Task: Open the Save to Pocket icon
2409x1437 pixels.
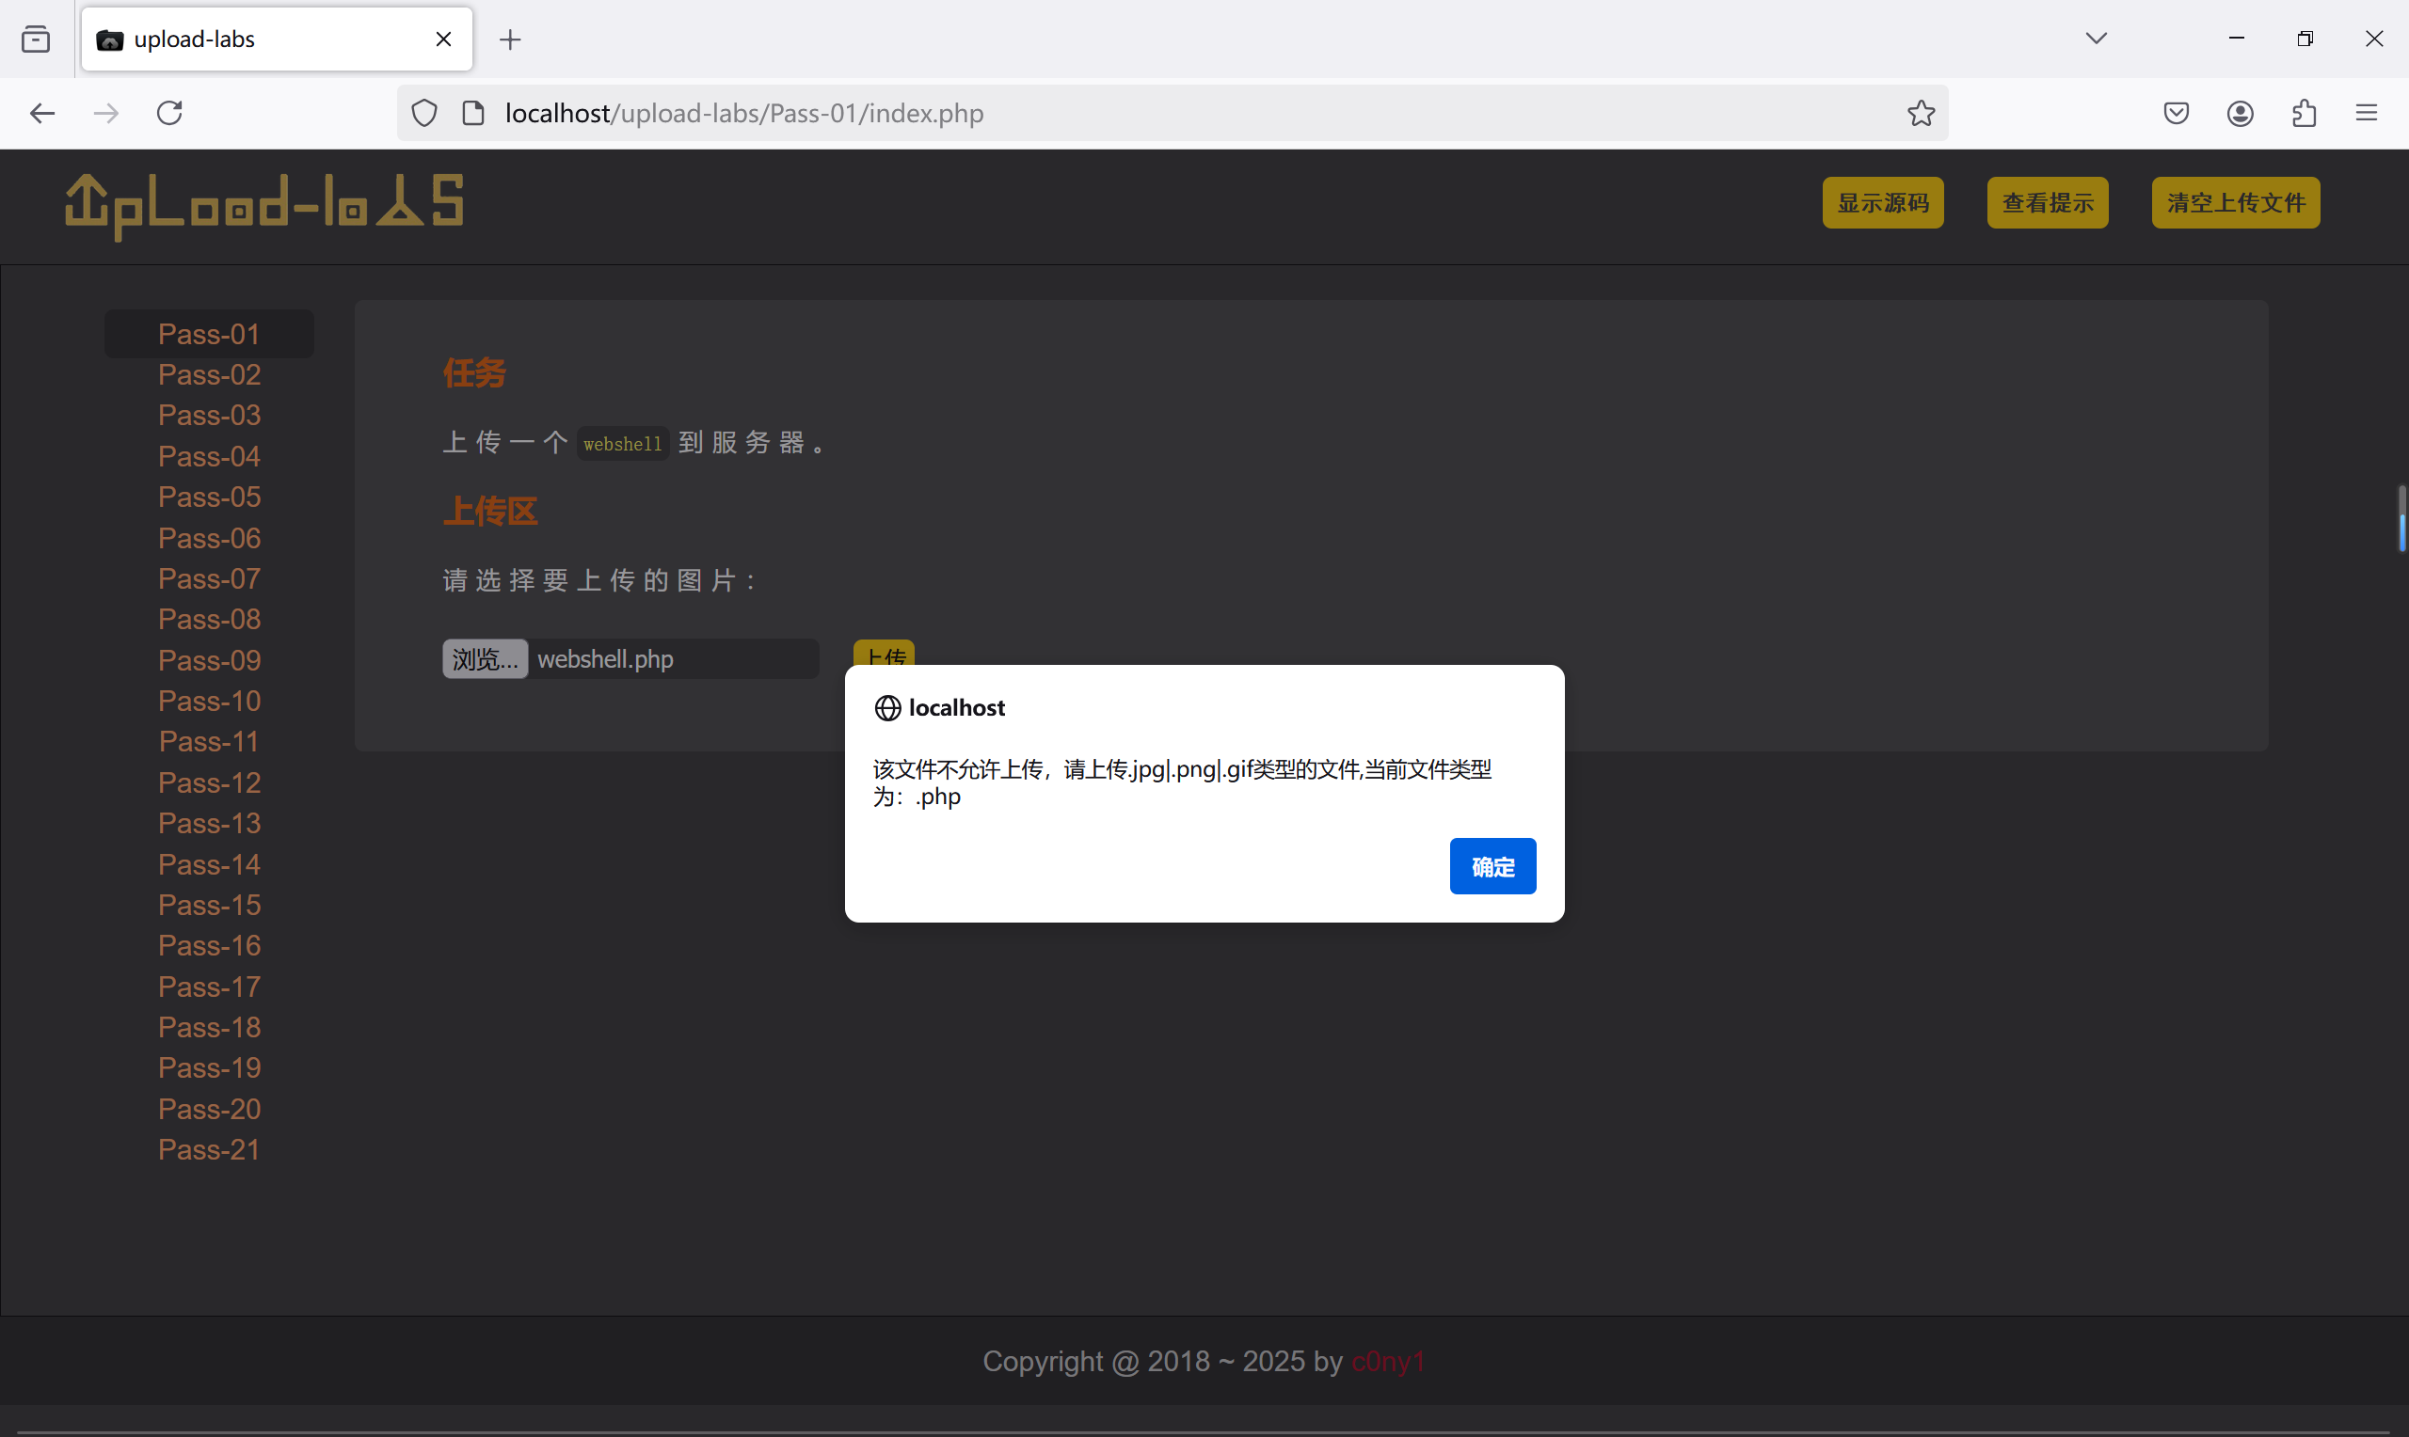Action: (2176, 113)
